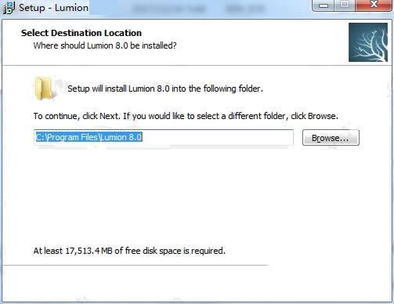This screenshot has width=394, height=304.
Task: Close the Lumion setup window
Action: (374, 5)
